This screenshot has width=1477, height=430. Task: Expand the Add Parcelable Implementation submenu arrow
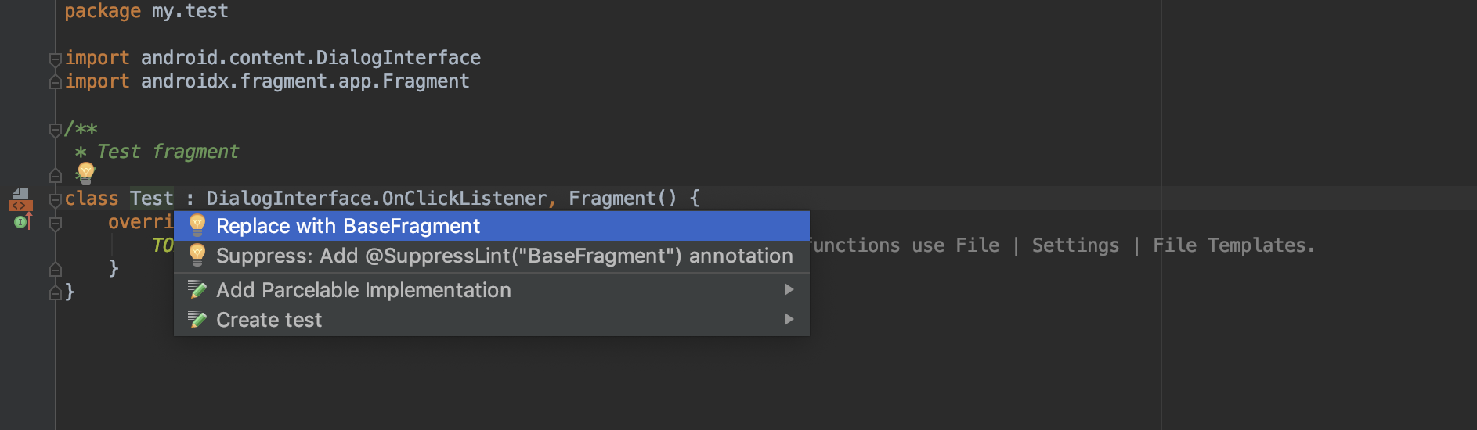pyautogui.click(x=789, y=289)
